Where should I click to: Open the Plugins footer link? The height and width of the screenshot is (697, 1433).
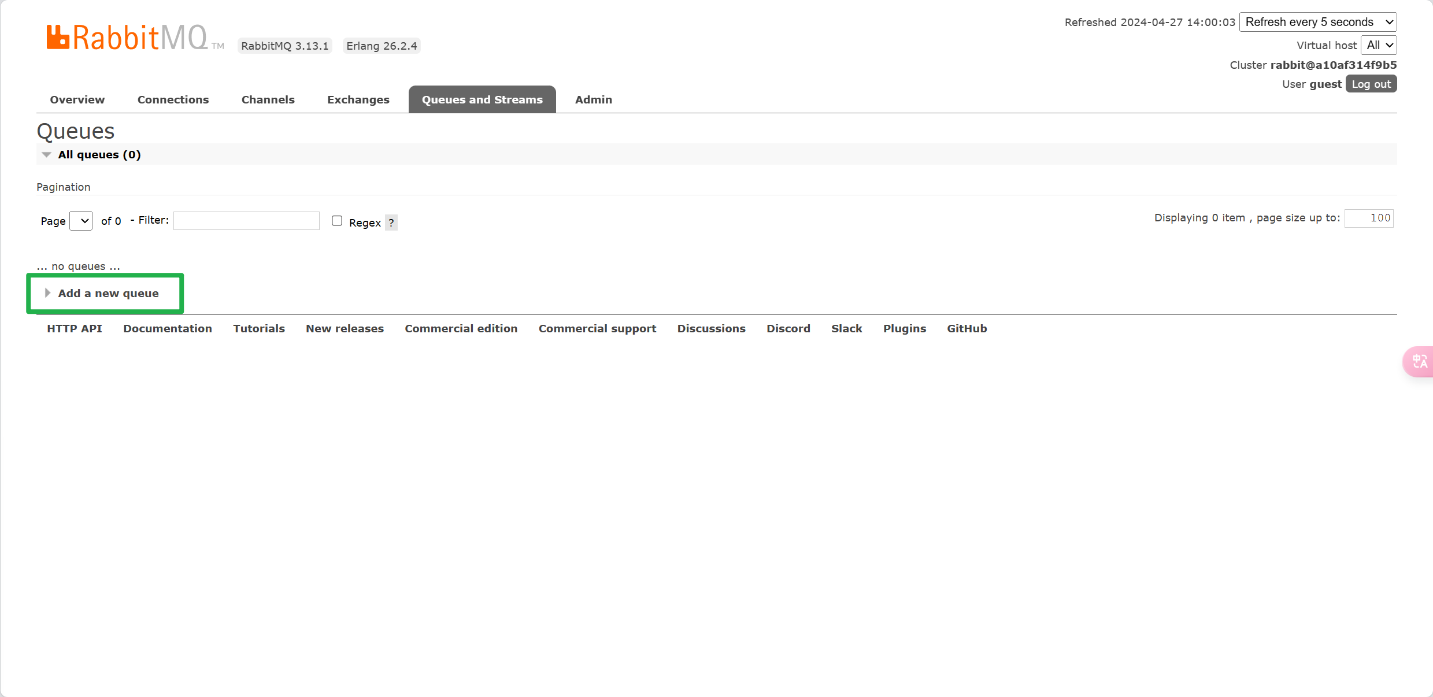pyautogui.click(x=904, y=329)
